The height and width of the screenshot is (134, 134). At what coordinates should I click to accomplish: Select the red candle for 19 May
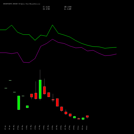coord(44,90)
